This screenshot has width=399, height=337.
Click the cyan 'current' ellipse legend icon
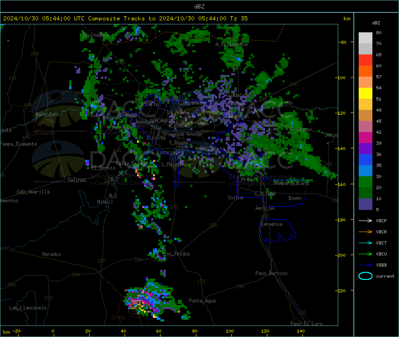[365, 276]
